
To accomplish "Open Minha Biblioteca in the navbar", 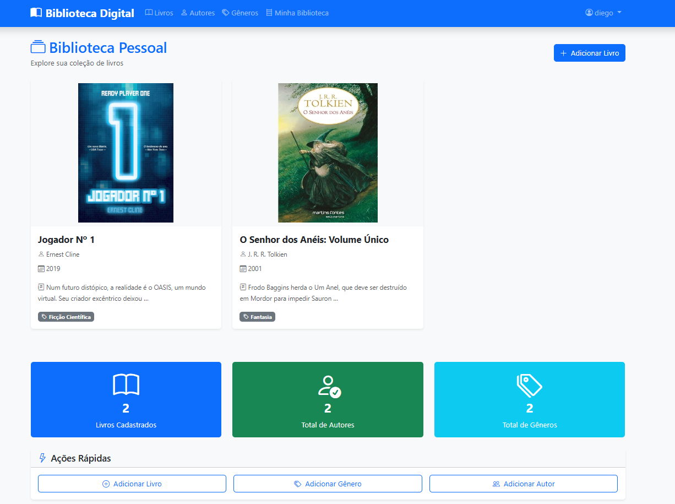I will tap(297, 13).
